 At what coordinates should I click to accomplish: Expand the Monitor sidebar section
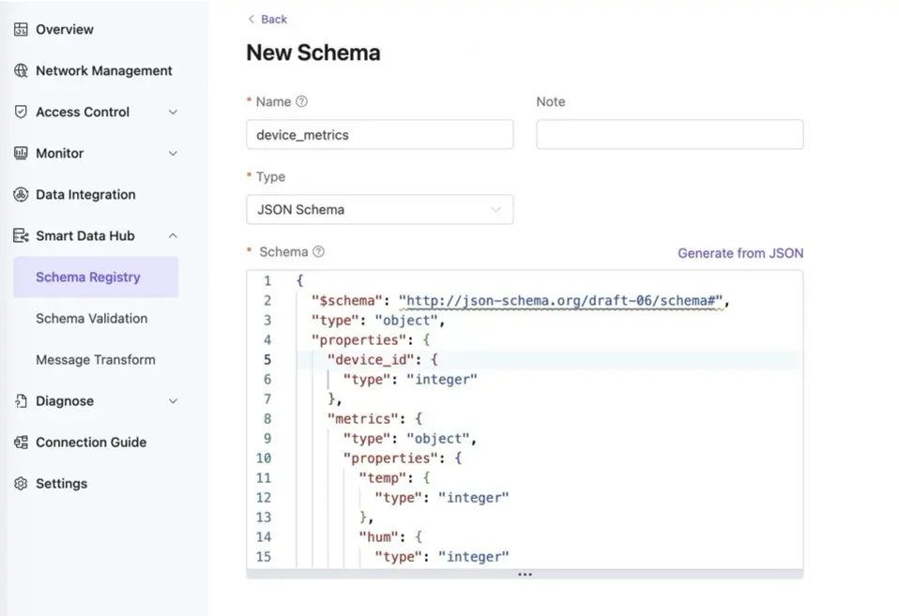click(172, 153)
